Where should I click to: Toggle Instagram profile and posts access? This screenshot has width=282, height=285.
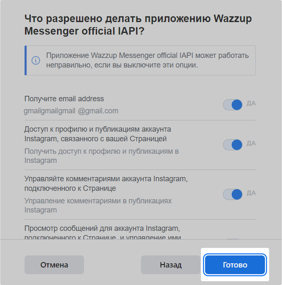point(233,145)
